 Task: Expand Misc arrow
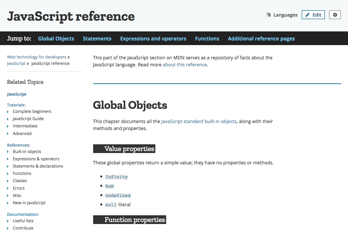point(8,196)
